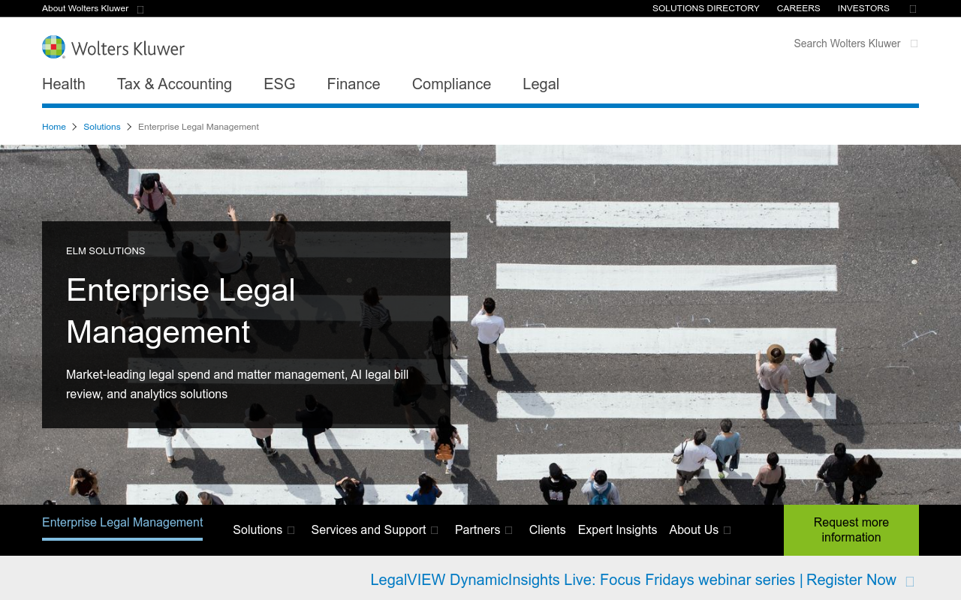Select the Legal menu item
961x600 pixels.
click(x=541, y=84)
